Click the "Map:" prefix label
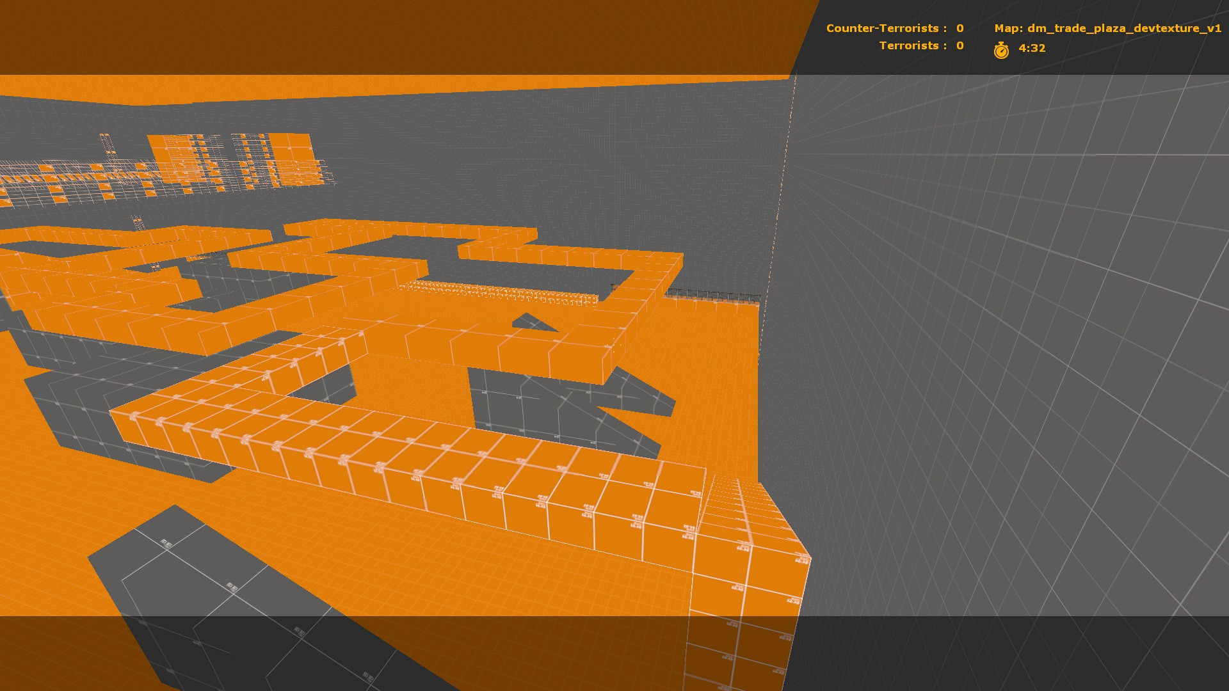Viewport: 1229px width, 691px height. [x=1008, y=28]
